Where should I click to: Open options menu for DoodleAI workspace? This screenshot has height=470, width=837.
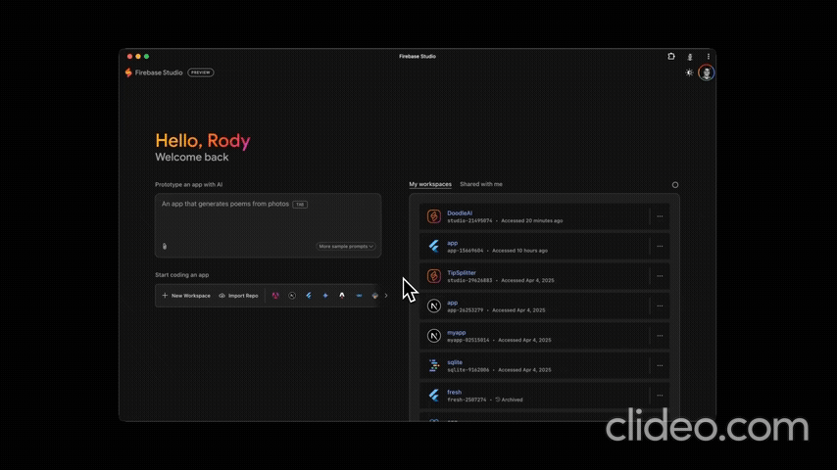(x=660, y=216)
